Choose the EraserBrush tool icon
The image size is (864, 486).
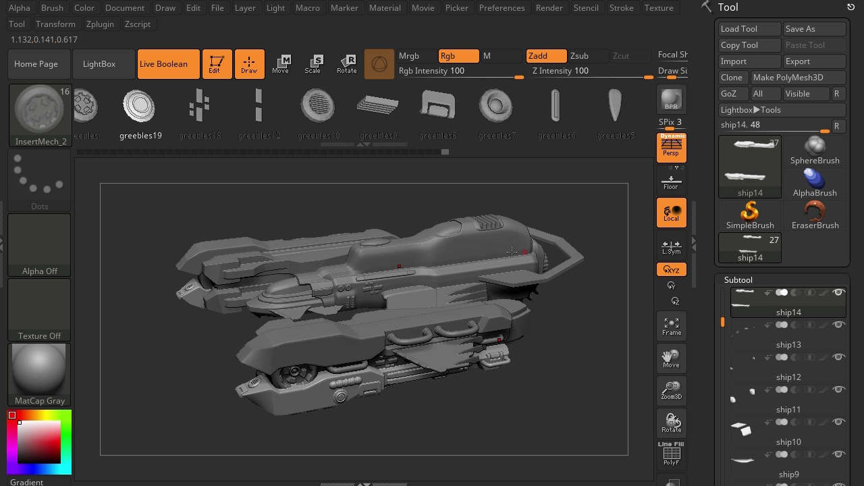click(x=815, y=215)
